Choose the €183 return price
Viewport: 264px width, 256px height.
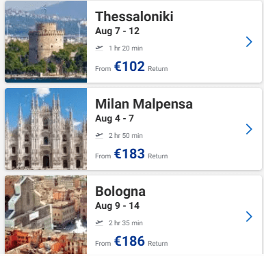point(129,154)
